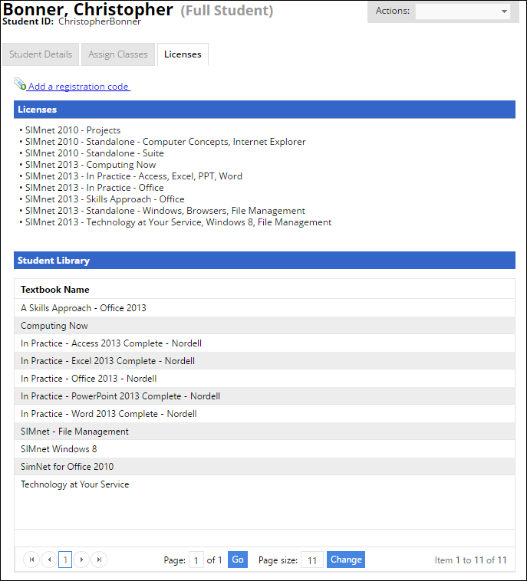Click the Textbook Name column header
527x581 pixels.
[x=55, y=290]
